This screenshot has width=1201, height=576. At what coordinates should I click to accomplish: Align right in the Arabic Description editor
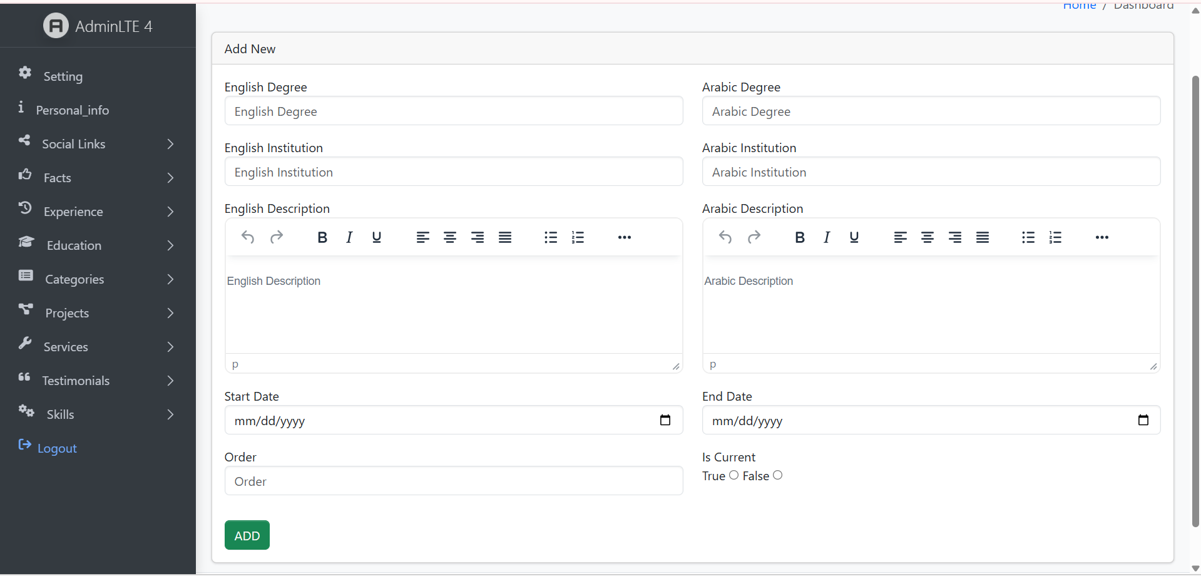click(955, 237)
